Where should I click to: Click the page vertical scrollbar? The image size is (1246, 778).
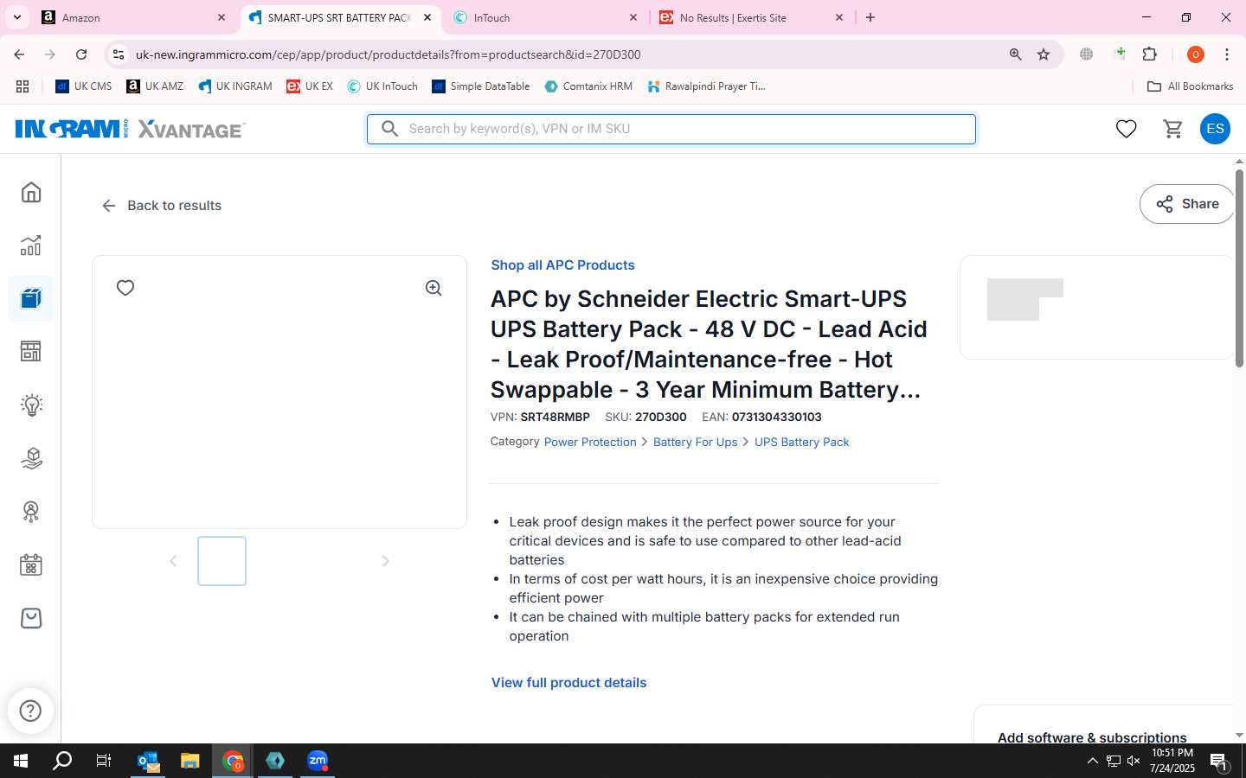(x=1239, y=268)
